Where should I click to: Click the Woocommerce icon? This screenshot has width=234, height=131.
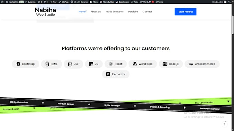coord(191,64)
